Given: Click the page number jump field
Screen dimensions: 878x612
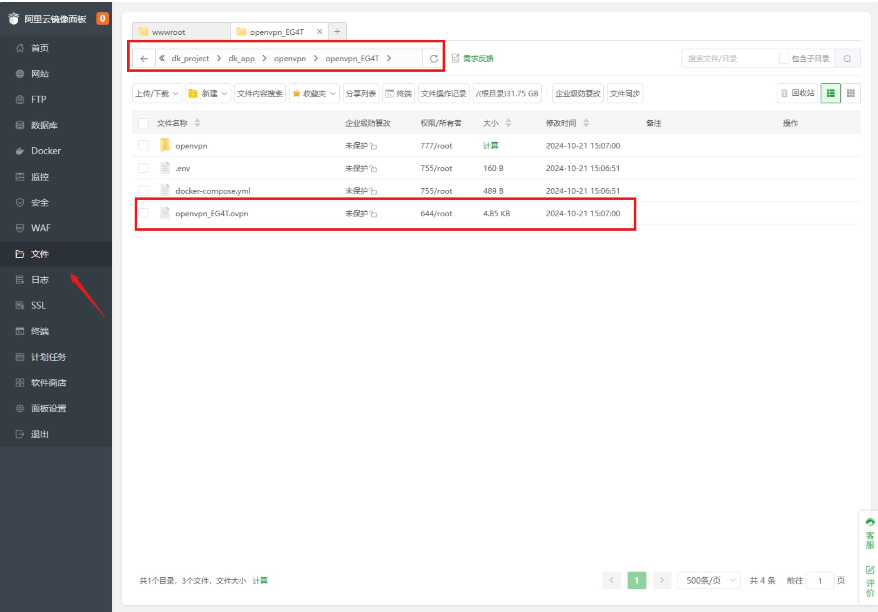Looking at the screenshot, I should [x=820, y=581].
